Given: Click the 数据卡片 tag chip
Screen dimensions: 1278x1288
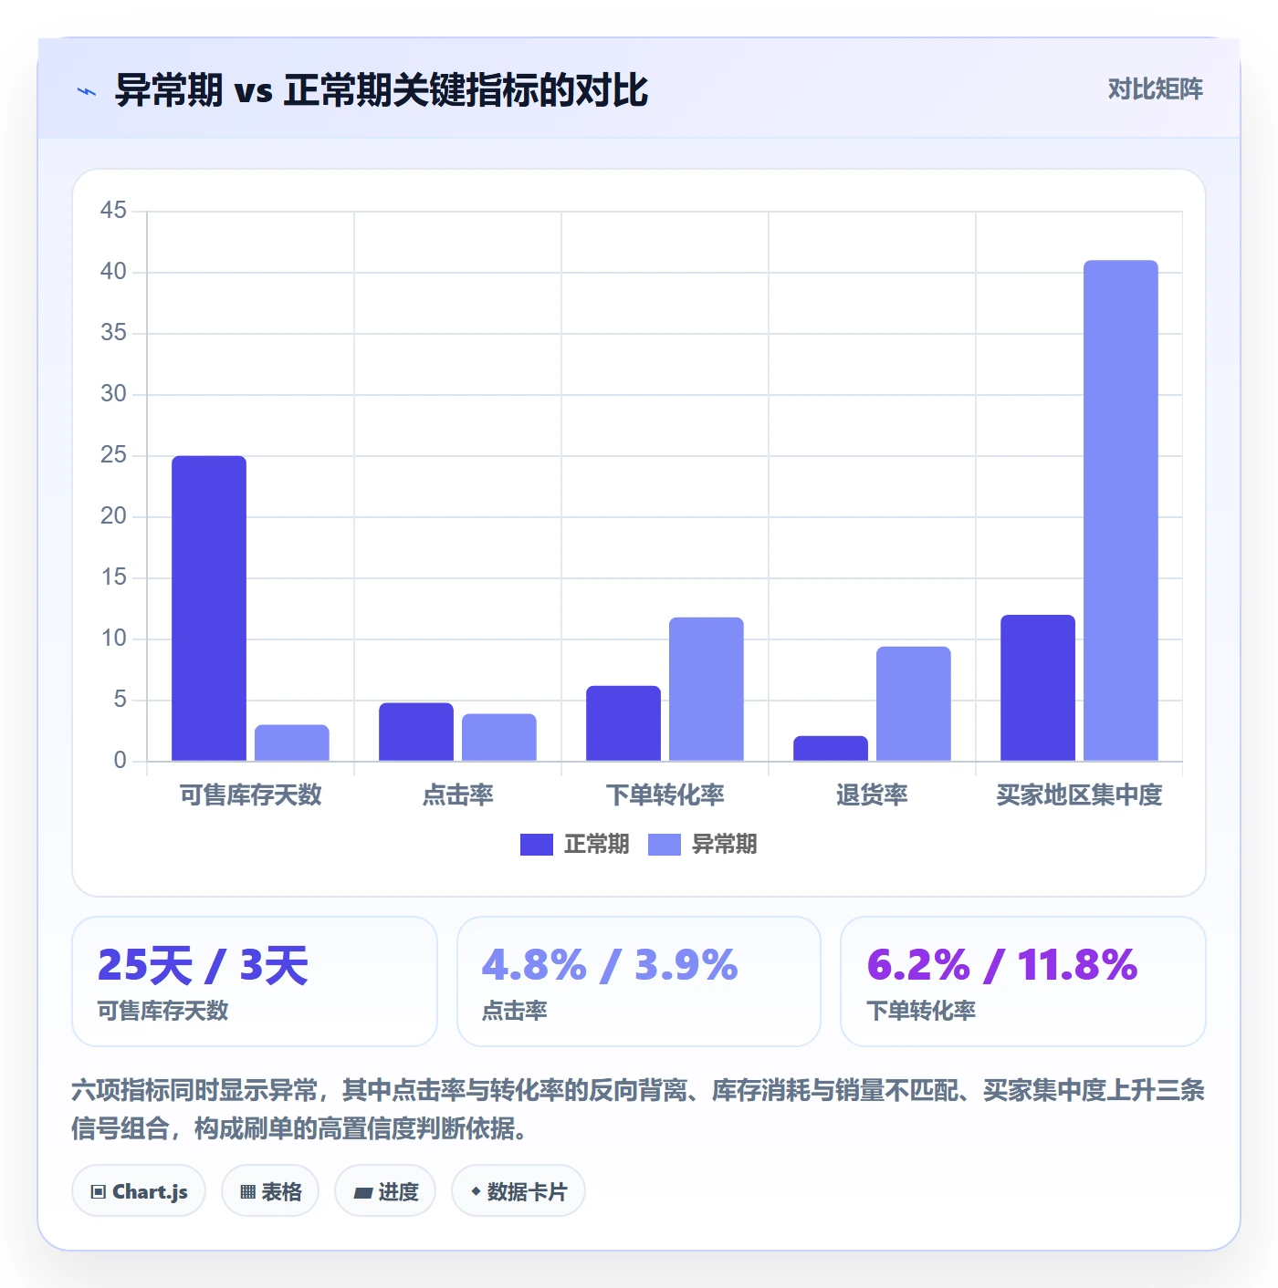Looking at the screenshot, I should tap(519, 1191).
